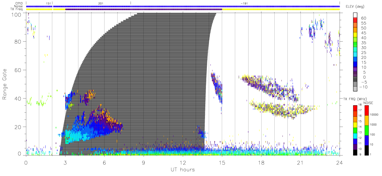Select the yellow segment in the ELEV color bar
The height and width of the screenshot is (176, 382).
coord(355,35)
